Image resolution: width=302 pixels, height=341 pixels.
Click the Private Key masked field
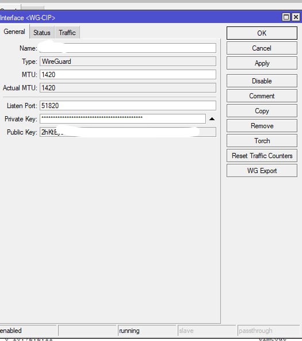123,118
